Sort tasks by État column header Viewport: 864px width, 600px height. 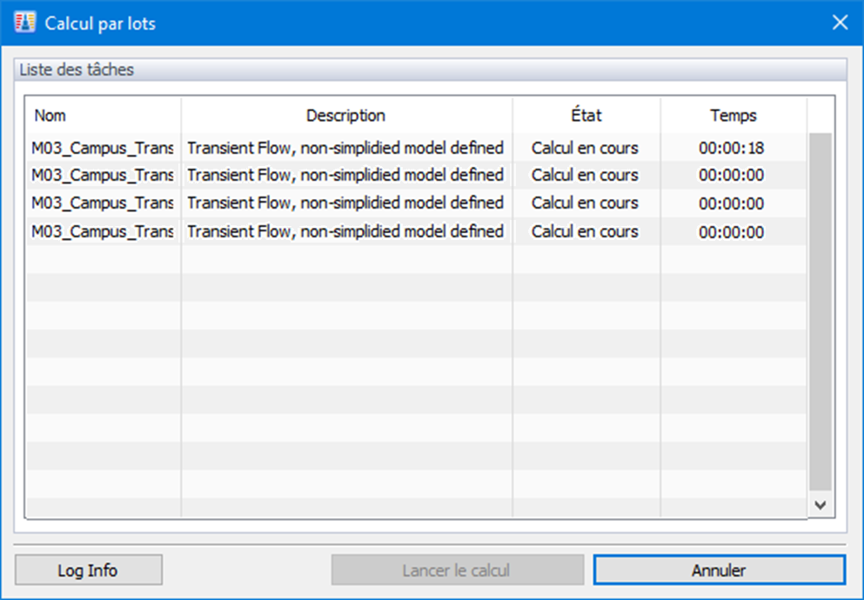point(586,115)
